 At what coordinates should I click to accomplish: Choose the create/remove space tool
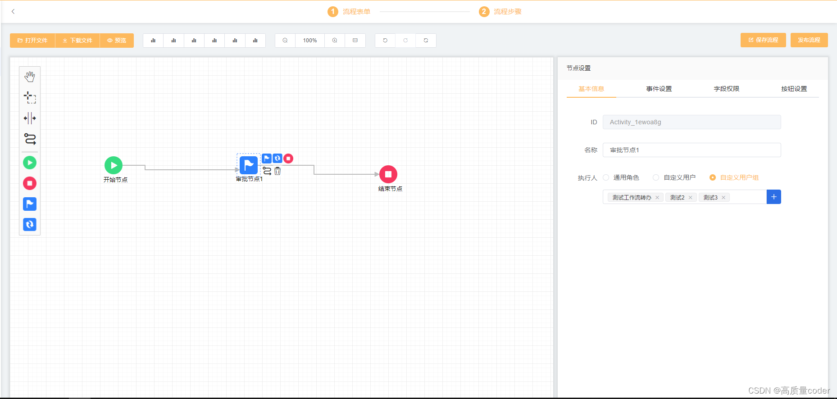click(x=30, y=118)
